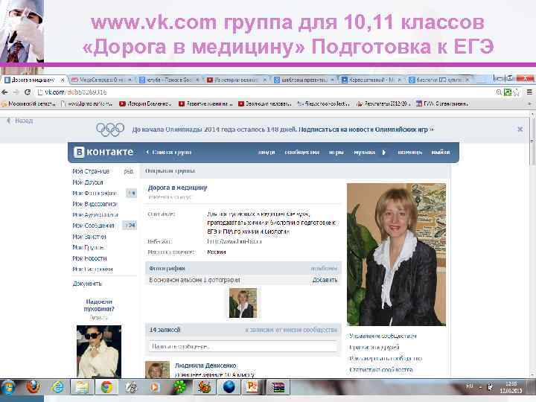536x402 pixels.
Task: Click 'Добавить' to add a photo
Action: point(325,280)
